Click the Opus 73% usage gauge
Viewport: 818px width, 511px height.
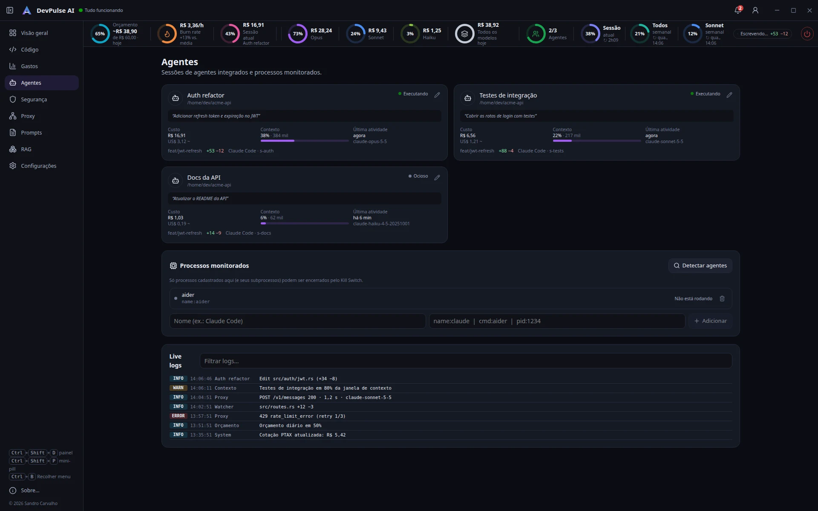click(298, 34)
